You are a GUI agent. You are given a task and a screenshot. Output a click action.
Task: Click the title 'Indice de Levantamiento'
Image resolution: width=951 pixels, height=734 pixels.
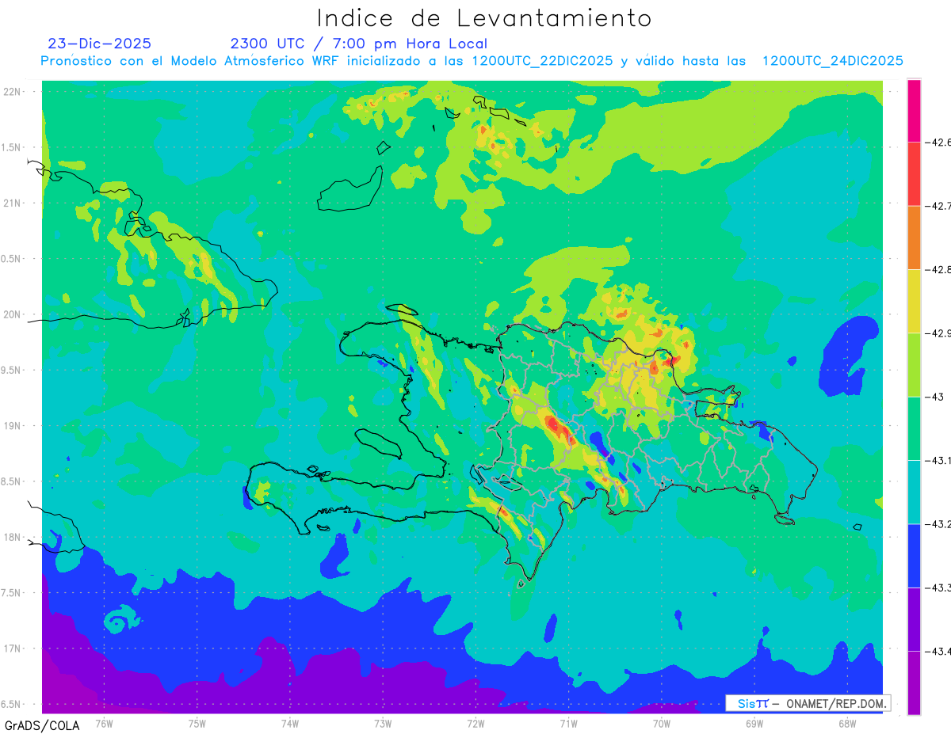coord(484,17)
